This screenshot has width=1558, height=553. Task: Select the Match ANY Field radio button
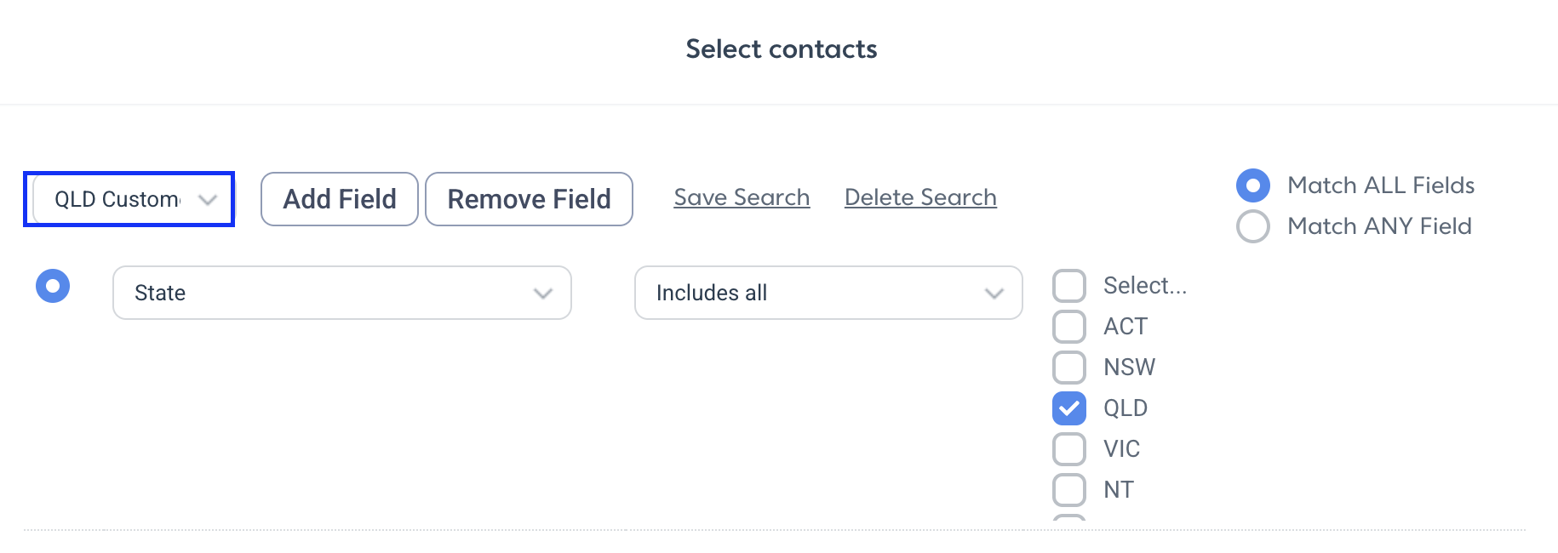(x=1253, y=226)
